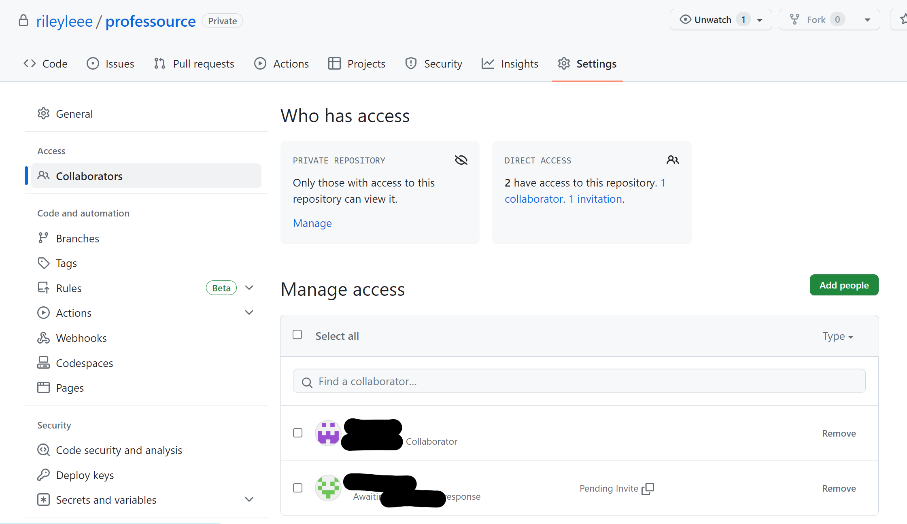
Task: Click the Webhooks icon in sidebar
Action: [x=43, y=337]
